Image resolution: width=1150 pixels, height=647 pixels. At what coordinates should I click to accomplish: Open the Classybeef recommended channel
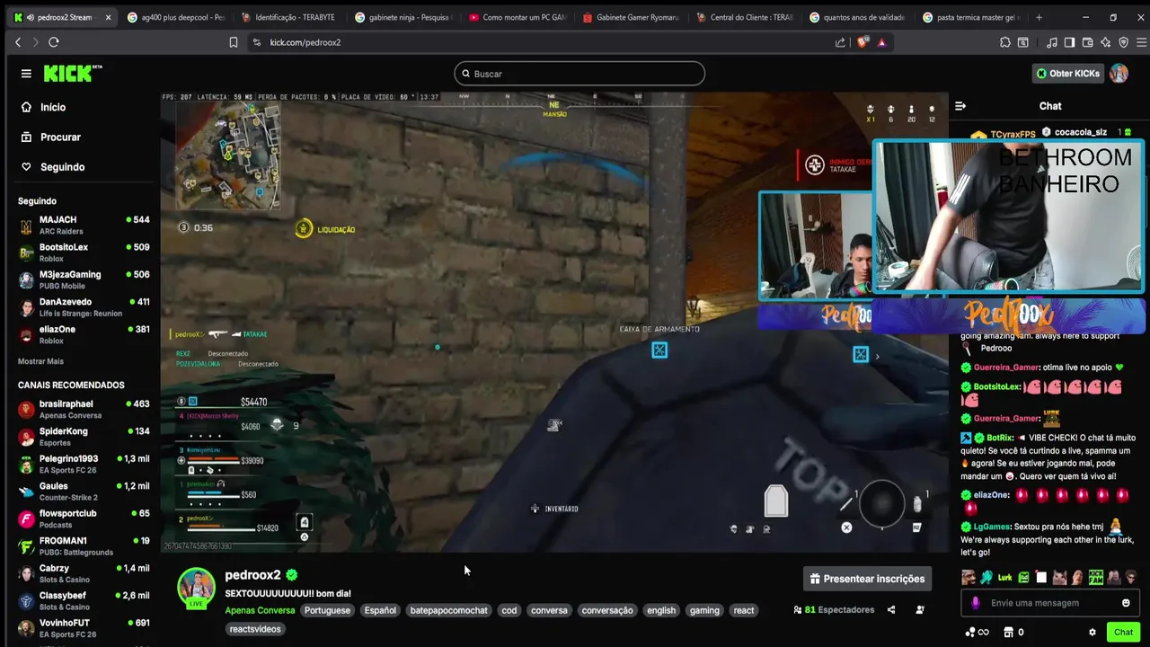click(x=84, y=601)
